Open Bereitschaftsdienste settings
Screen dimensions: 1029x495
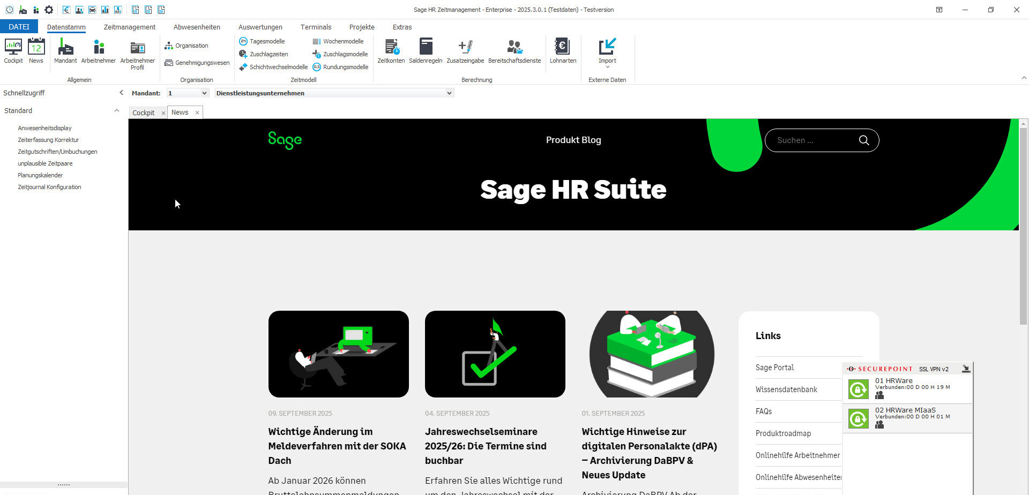[514, 51]
